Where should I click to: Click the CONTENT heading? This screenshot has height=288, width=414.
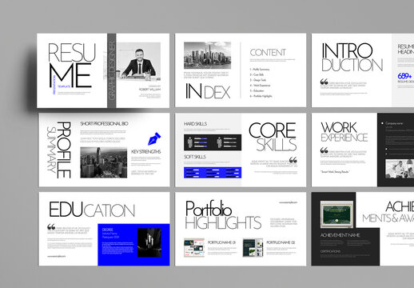click(x=268, y=53)
